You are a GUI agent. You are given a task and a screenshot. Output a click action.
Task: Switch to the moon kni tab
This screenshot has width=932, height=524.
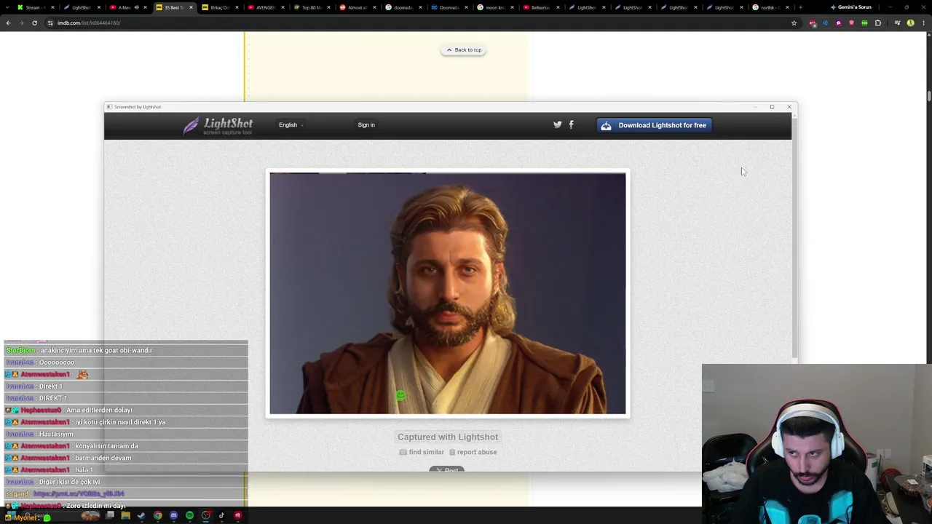[x=494, y=7]
